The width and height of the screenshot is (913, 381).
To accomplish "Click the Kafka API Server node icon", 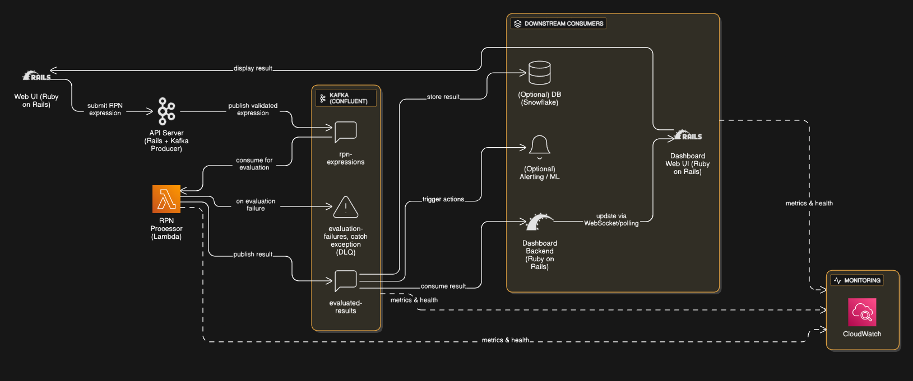I will click(x=166, y=111).
